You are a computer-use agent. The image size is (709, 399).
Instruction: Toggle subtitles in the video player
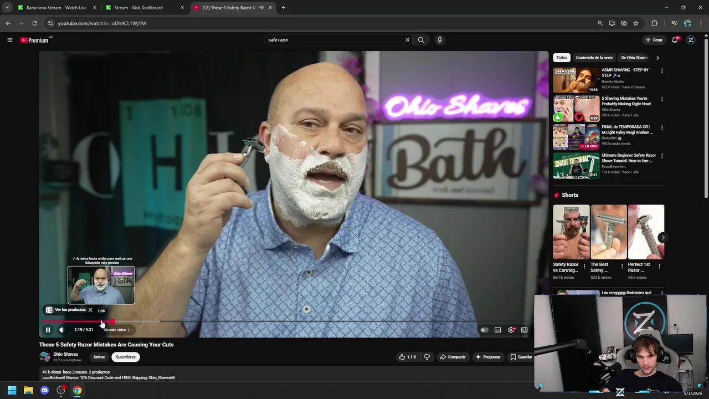497,330
